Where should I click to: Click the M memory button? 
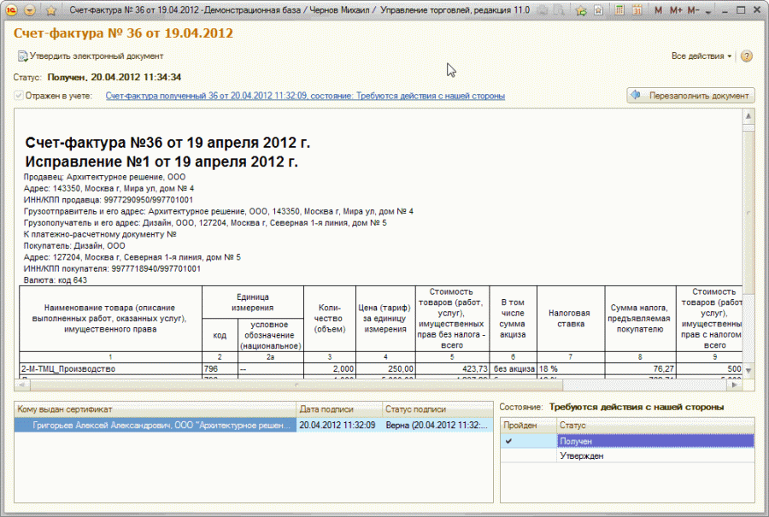[658, 9]
